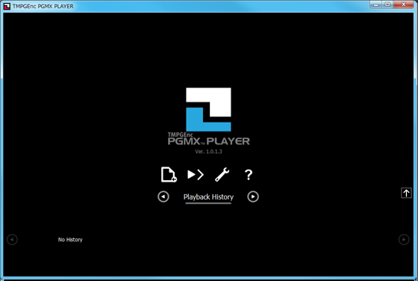Click the play-and-skip-forward arrow icon
Viewport: 418px width, 281px height.
pos(196,175)
